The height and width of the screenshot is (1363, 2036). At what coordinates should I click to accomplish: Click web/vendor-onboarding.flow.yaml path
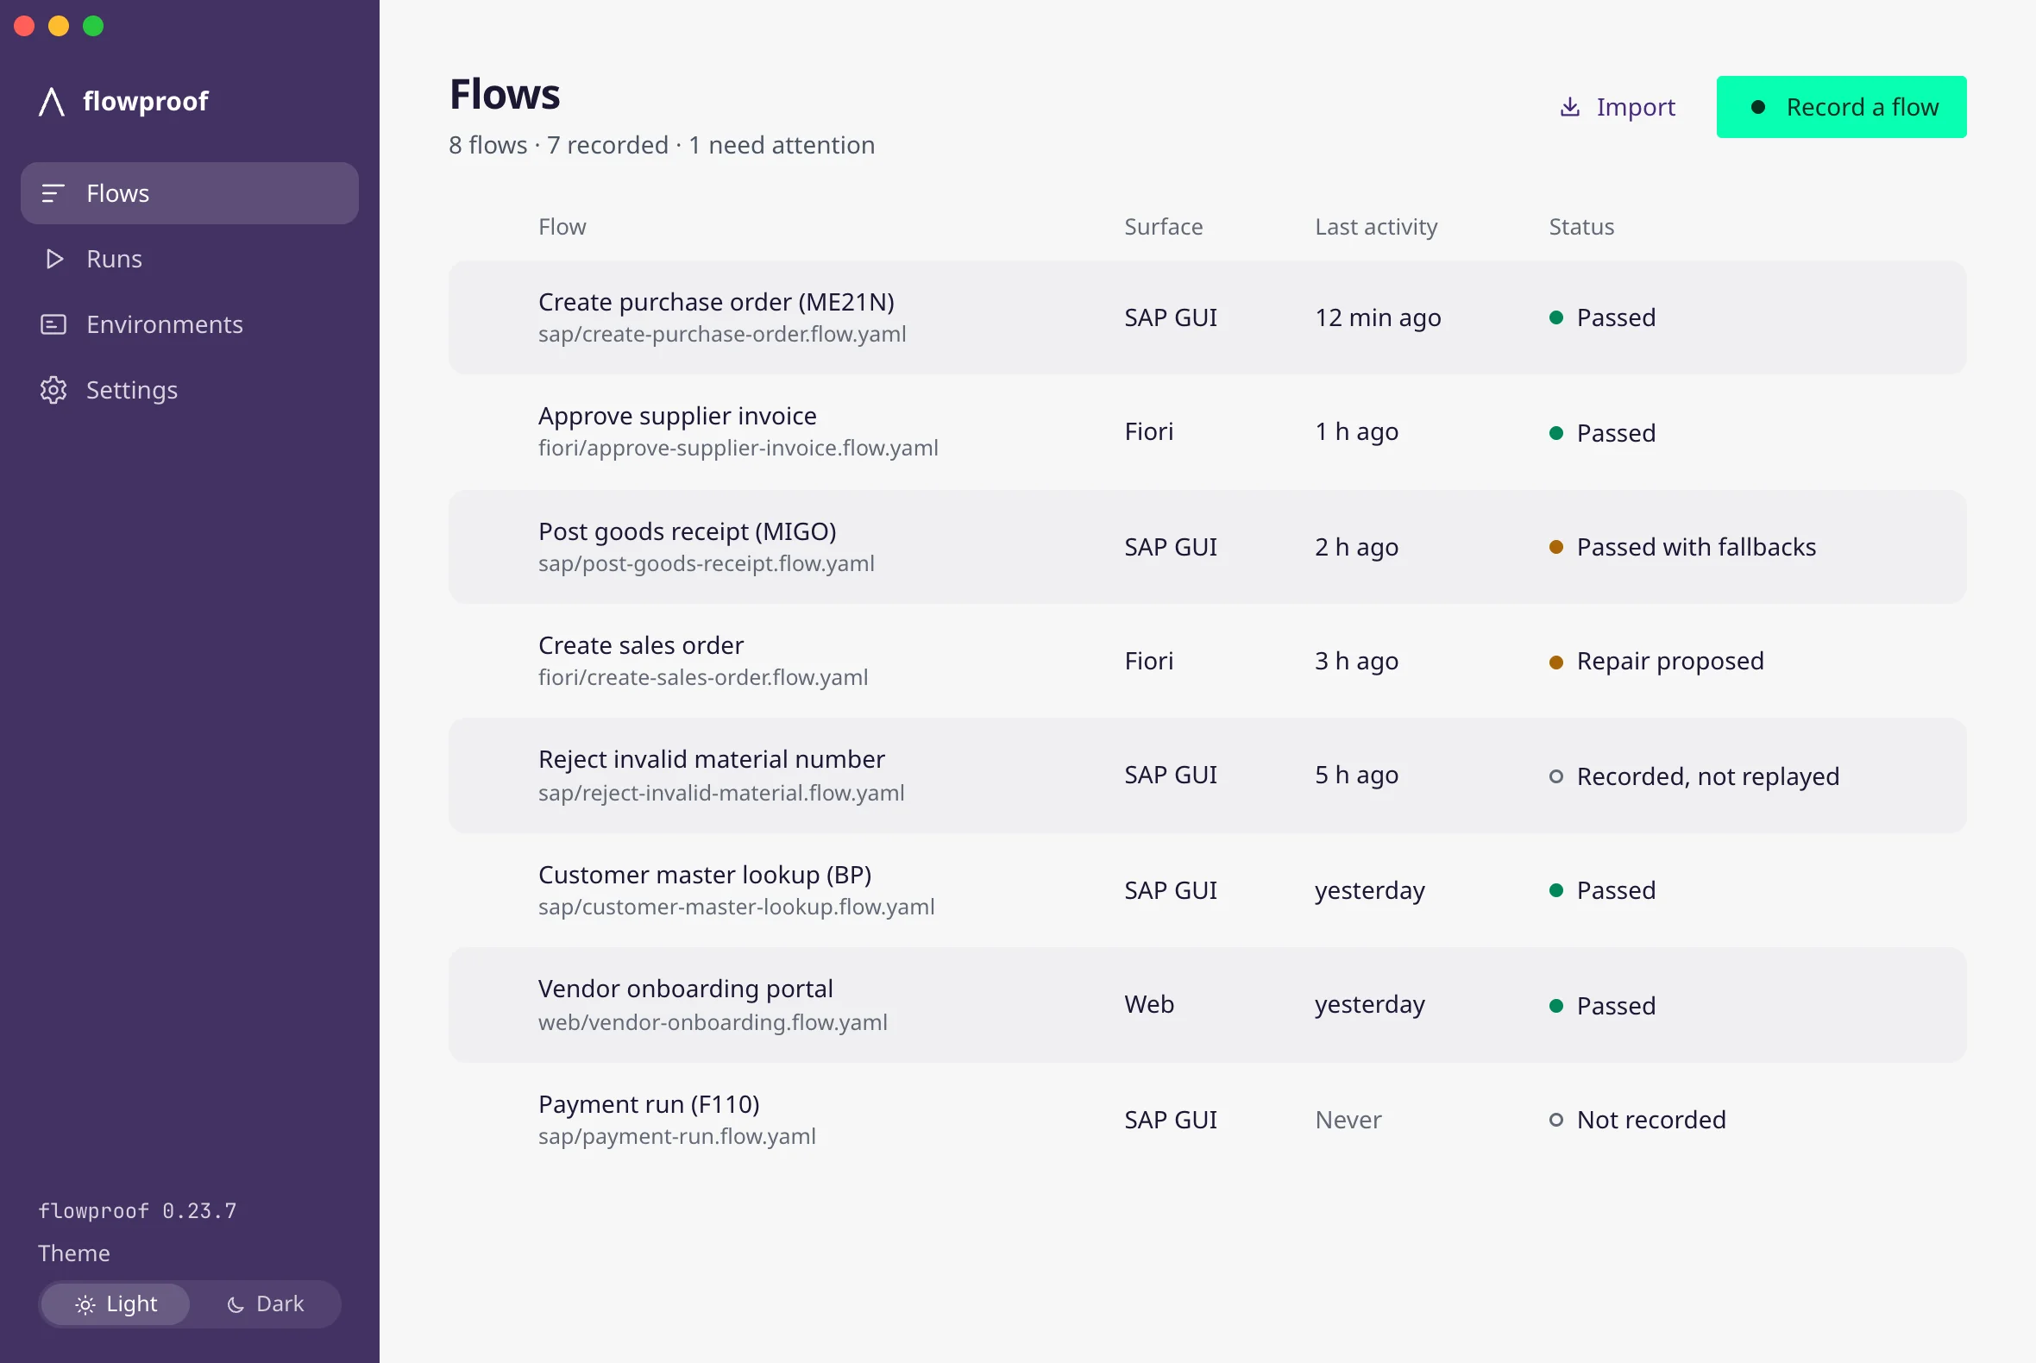[x=713, y=1023]
